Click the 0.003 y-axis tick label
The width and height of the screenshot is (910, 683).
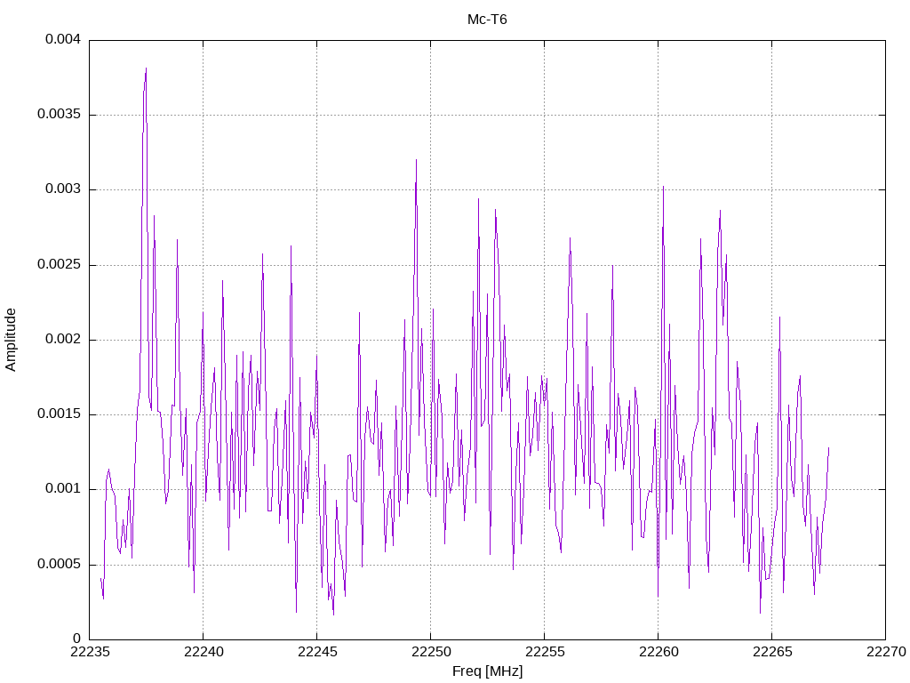click(x=63, y=189)
